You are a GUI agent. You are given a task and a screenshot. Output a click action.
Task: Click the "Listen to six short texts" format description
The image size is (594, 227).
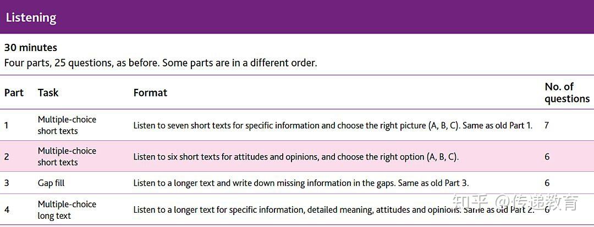(296, 156)
